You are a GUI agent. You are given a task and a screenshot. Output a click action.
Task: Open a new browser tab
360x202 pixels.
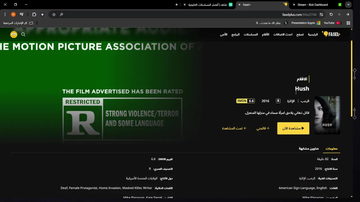pos(177,4)
